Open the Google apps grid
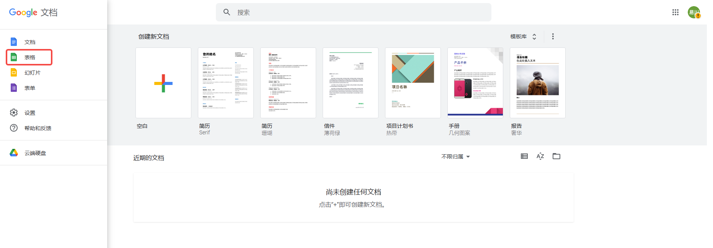713x248 pixels. pyautogui.click(x=675, y=12)
